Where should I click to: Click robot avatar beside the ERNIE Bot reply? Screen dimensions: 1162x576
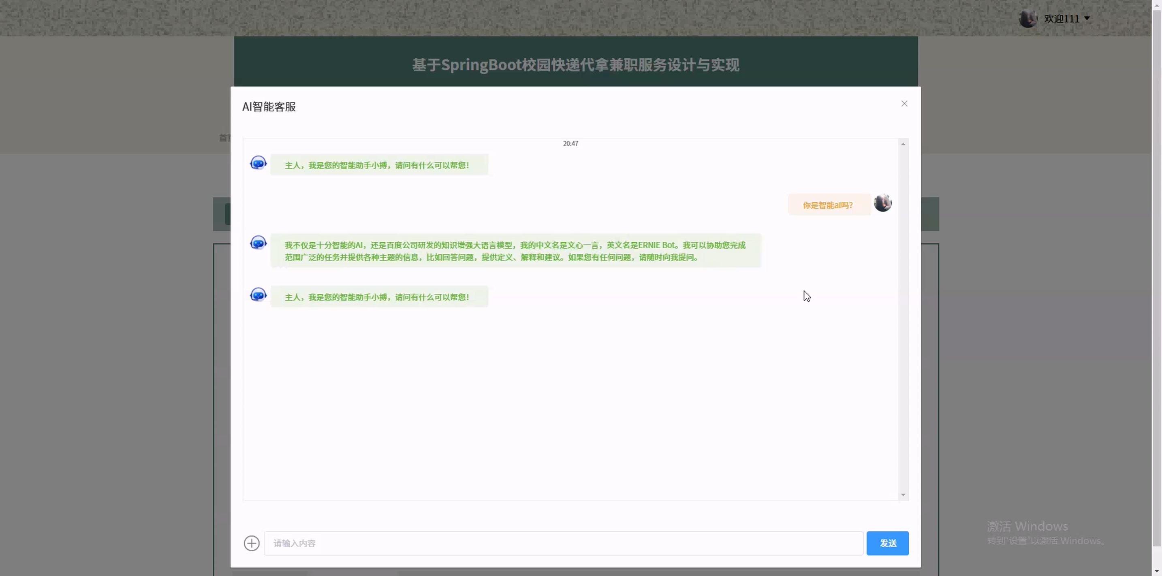pos(258,243)
